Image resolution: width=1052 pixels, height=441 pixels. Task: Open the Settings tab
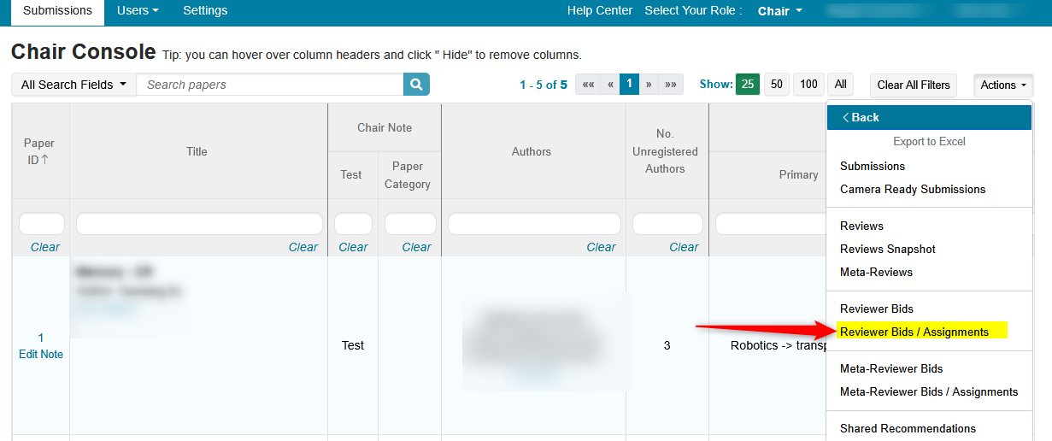[205, 11]
